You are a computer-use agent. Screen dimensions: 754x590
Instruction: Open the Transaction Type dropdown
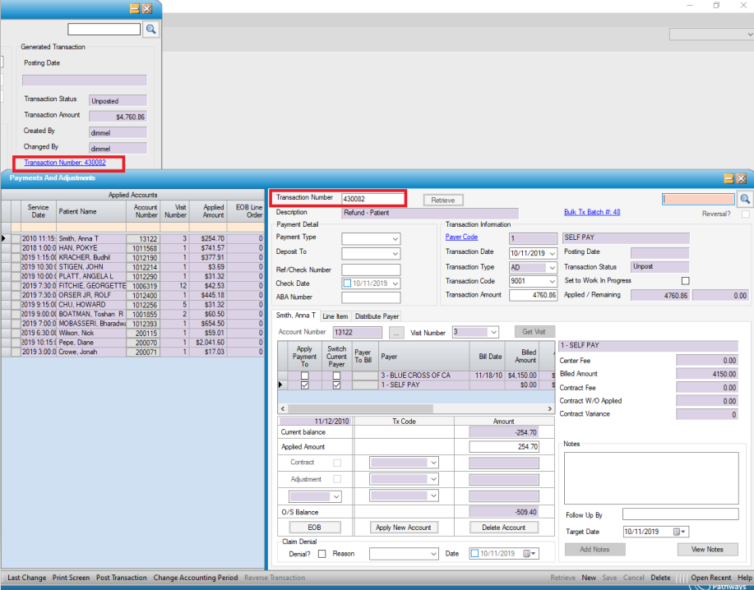(x=551, y=267)
